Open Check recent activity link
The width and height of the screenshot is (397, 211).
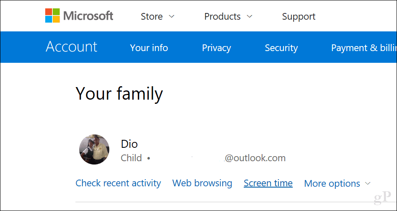pyautogui.click(x=118, y=183)
